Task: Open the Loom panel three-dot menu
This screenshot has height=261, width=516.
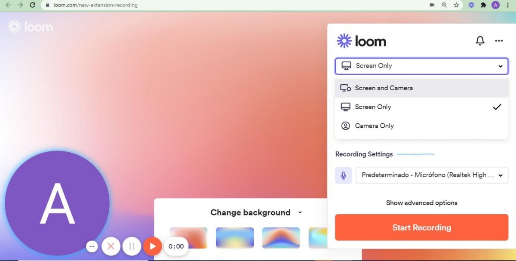Action: pyautogui.click(x=499, y=41)
